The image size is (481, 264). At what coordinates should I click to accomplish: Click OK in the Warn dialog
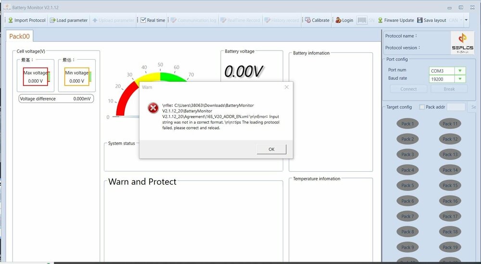click(x=271, y=150)
